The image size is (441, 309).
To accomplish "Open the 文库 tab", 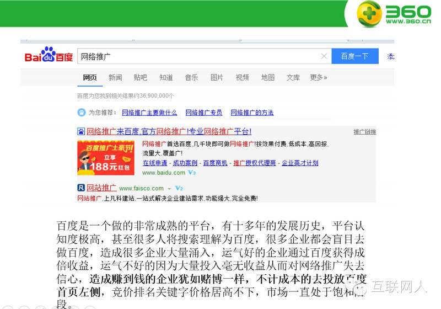I will click(293, 77).
